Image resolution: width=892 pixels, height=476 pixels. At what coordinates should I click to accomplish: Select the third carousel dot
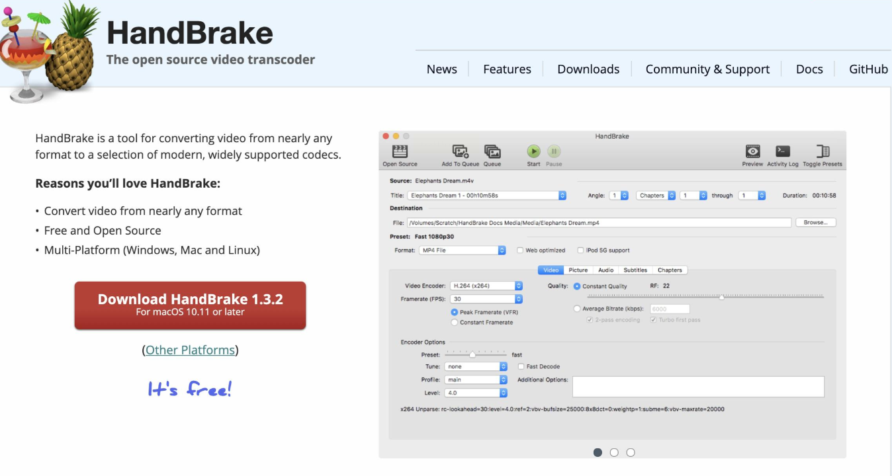click(x=631, y=452)
